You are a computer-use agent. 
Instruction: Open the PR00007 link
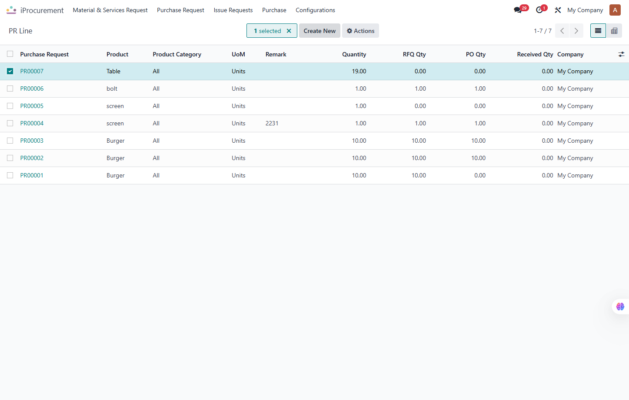click(32, 71)
